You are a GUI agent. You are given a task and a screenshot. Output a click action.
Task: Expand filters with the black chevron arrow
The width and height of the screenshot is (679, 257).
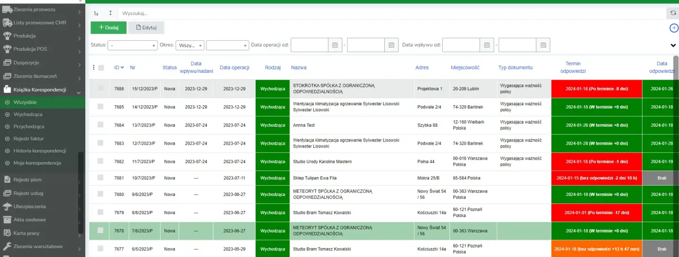tap(673, 45)
